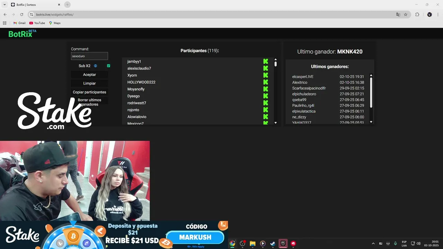Image resolution: width=443 pixels, height=249 pixels.
Task: Click the Kick icon beside rodriwestt7
Action: pos(266,103)
